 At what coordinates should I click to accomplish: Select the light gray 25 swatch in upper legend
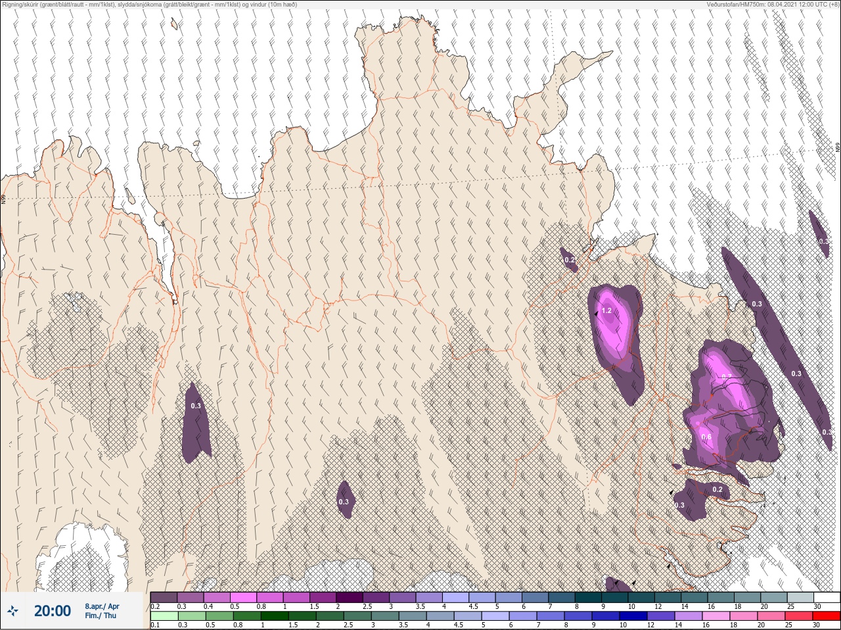point(800,597)
